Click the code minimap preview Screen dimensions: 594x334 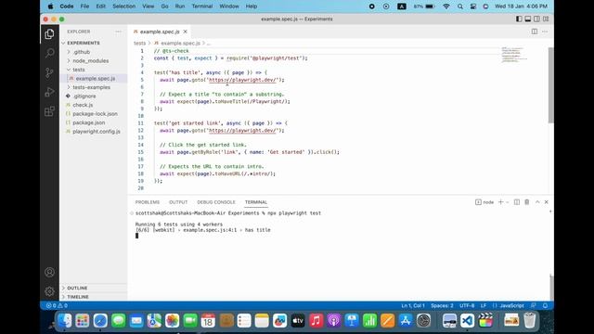coord(514,55)
